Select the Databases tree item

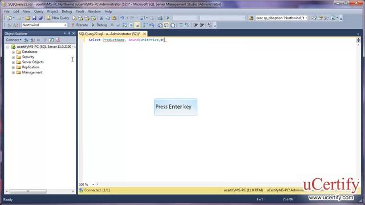(30, 52)
